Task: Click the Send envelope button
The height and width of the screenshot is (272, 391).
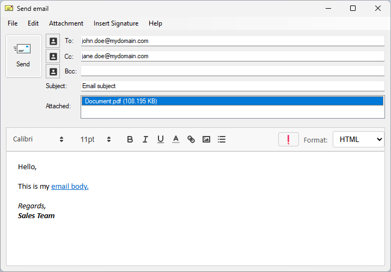Action: point(23,56)
